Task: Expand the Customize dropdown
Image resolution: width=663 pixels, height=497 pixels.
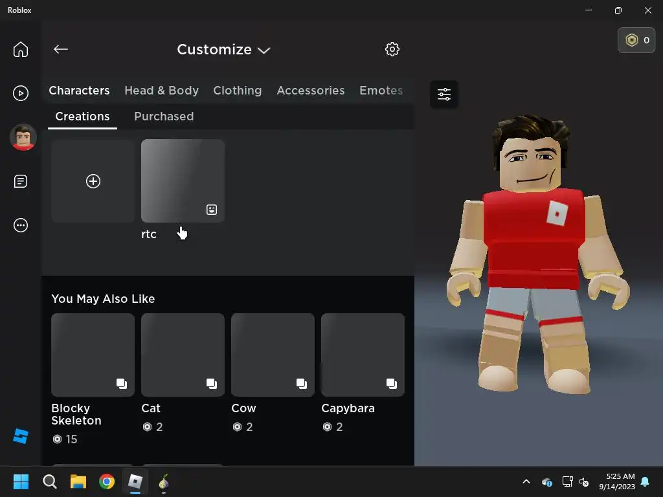Action: point(223,49)
